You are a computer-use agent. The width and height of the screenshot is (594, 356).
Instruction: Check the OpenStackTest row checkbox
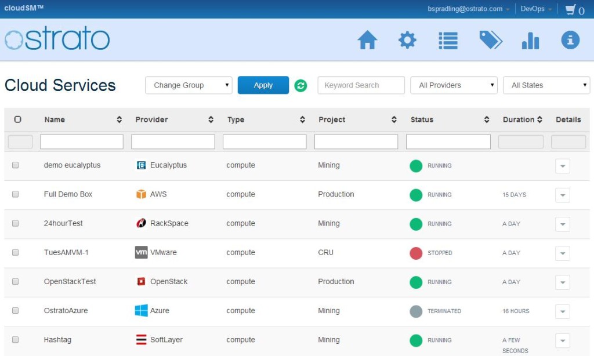click(x=15, y=281)
